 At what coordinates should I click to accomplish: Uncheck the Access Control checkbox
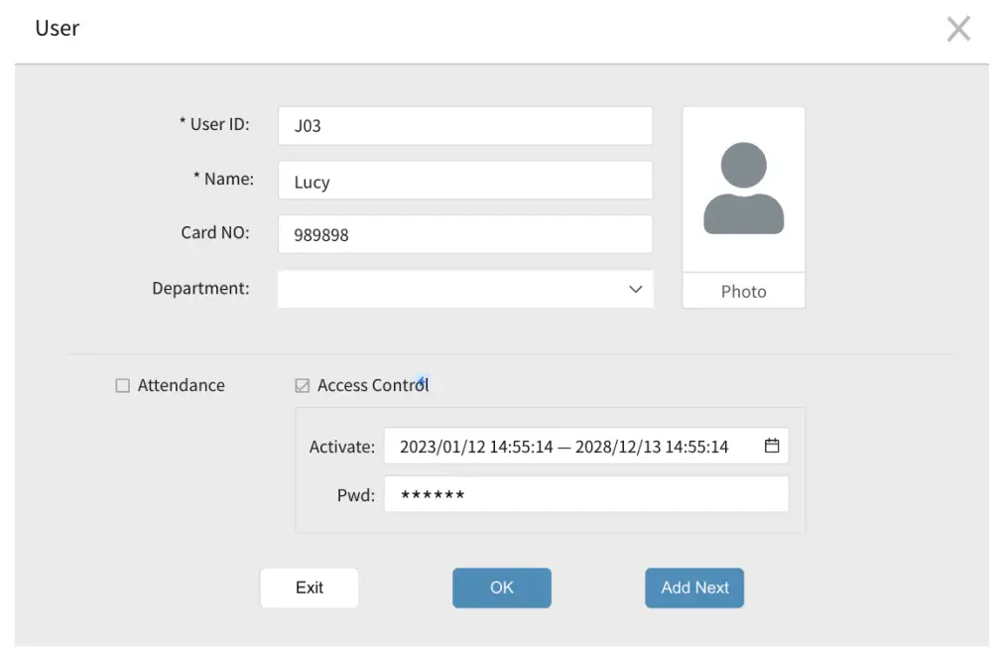[303, 386]
